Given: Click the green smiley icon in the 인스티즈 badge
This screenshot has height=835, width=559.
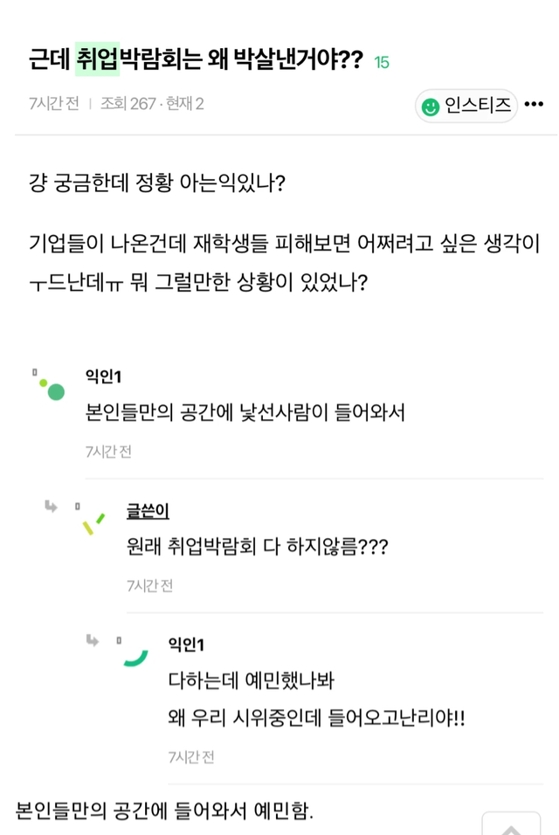Looking at the screenshot, I should (429, 104).
